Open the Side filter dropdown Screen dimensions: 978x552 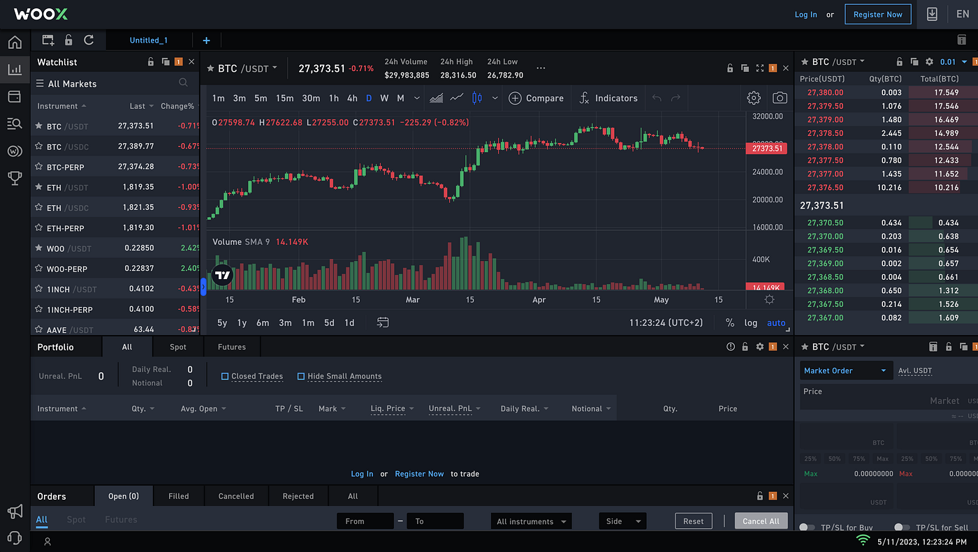click(622, 521)
